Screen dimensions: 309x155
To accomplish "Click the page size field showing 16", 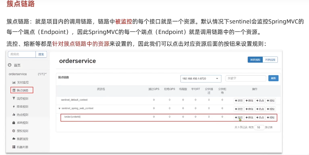I will point(259,127).
